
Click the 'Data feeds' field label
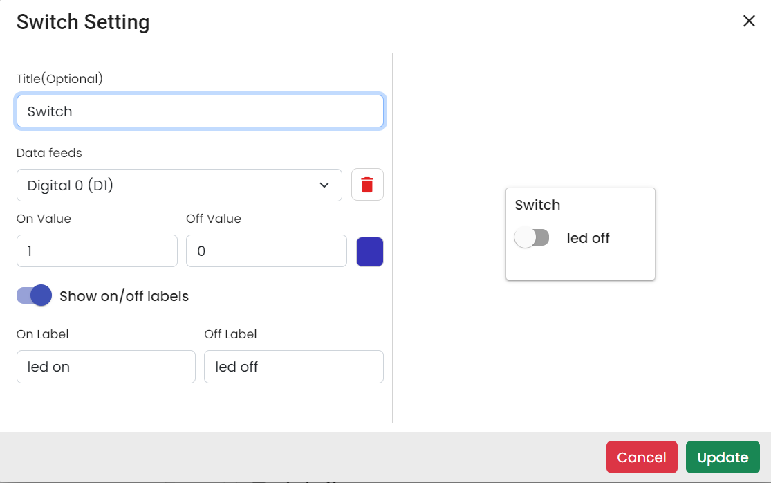[x=49, y=153]
